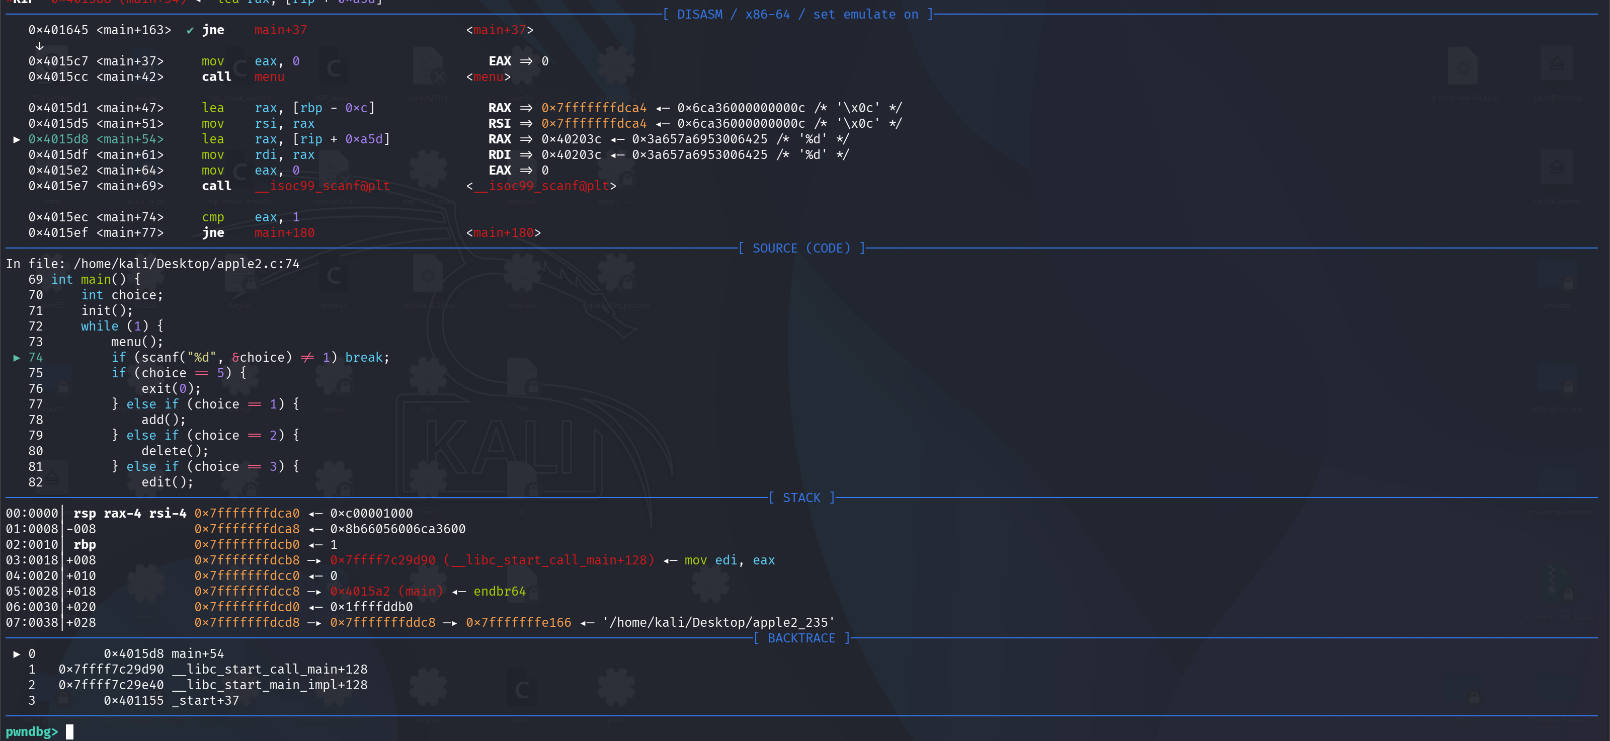Image resolution: width=1610 pixels, height=741 pixels.
Task: Select the STACK section header
Action: click(802, 498)
